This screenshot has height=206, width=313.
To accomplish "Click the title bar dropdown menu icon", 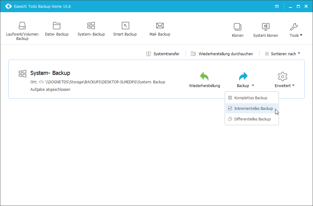I will pyautogui.click(x=277, y=6).
